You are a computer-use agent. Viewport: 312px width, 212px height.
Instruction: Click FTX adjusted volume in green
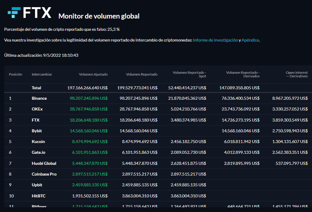tap(88, 120)
